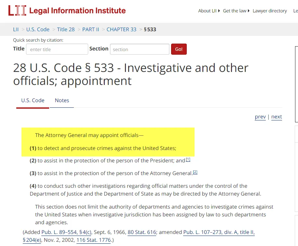This screenshot has height=246, width=298.
Task: Go to CHAPTER 33 breadcrumb
Action: 121,29
